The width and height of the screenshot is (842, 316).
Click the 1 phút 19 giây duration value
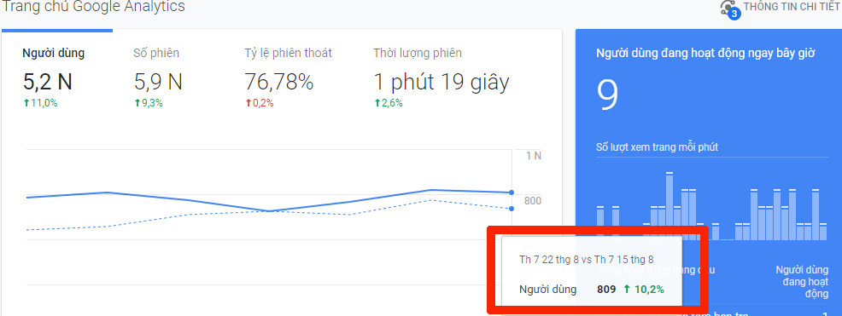click(x=441, y=82)
